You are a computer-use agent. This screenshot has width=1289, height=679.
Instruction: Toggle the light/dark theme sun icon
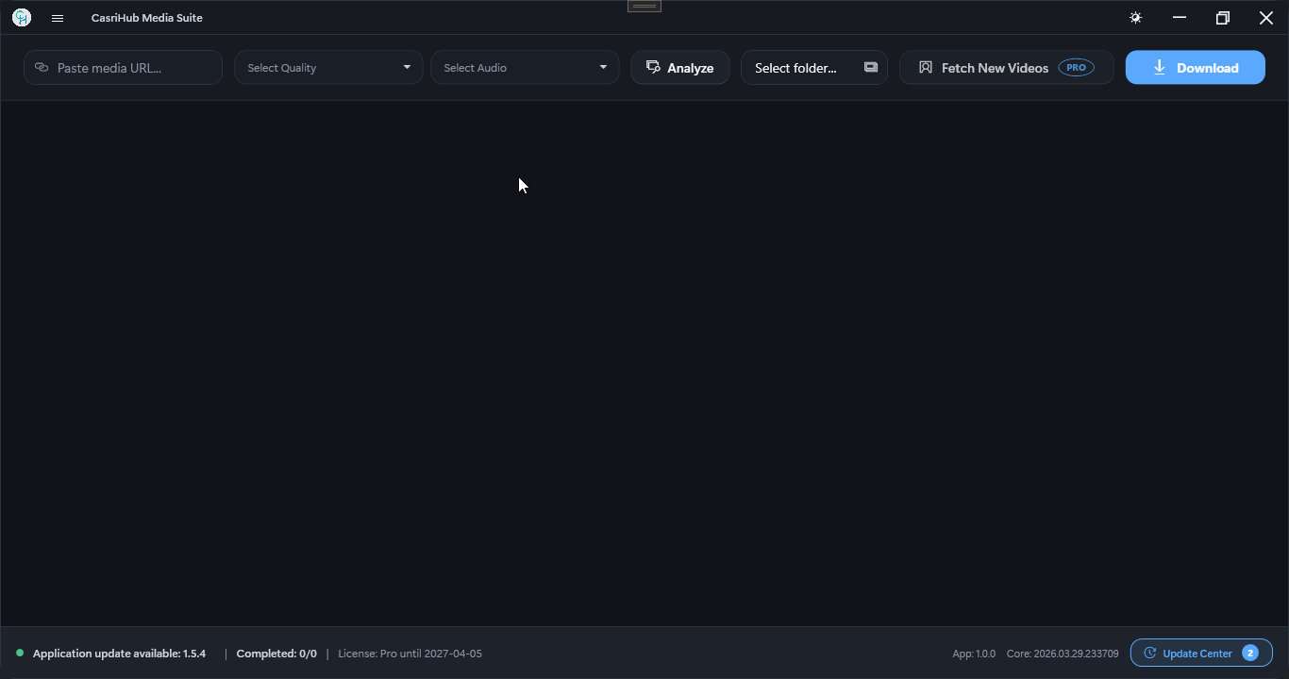click(x=1136, y=18)
